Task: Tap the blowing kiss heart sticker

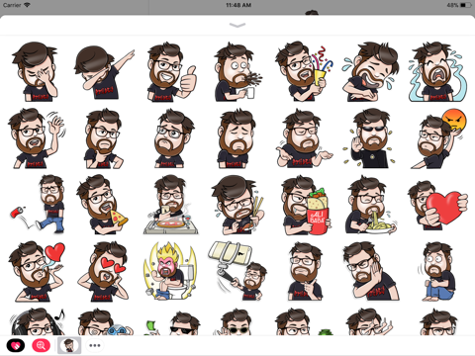Action: coord(37,271)
